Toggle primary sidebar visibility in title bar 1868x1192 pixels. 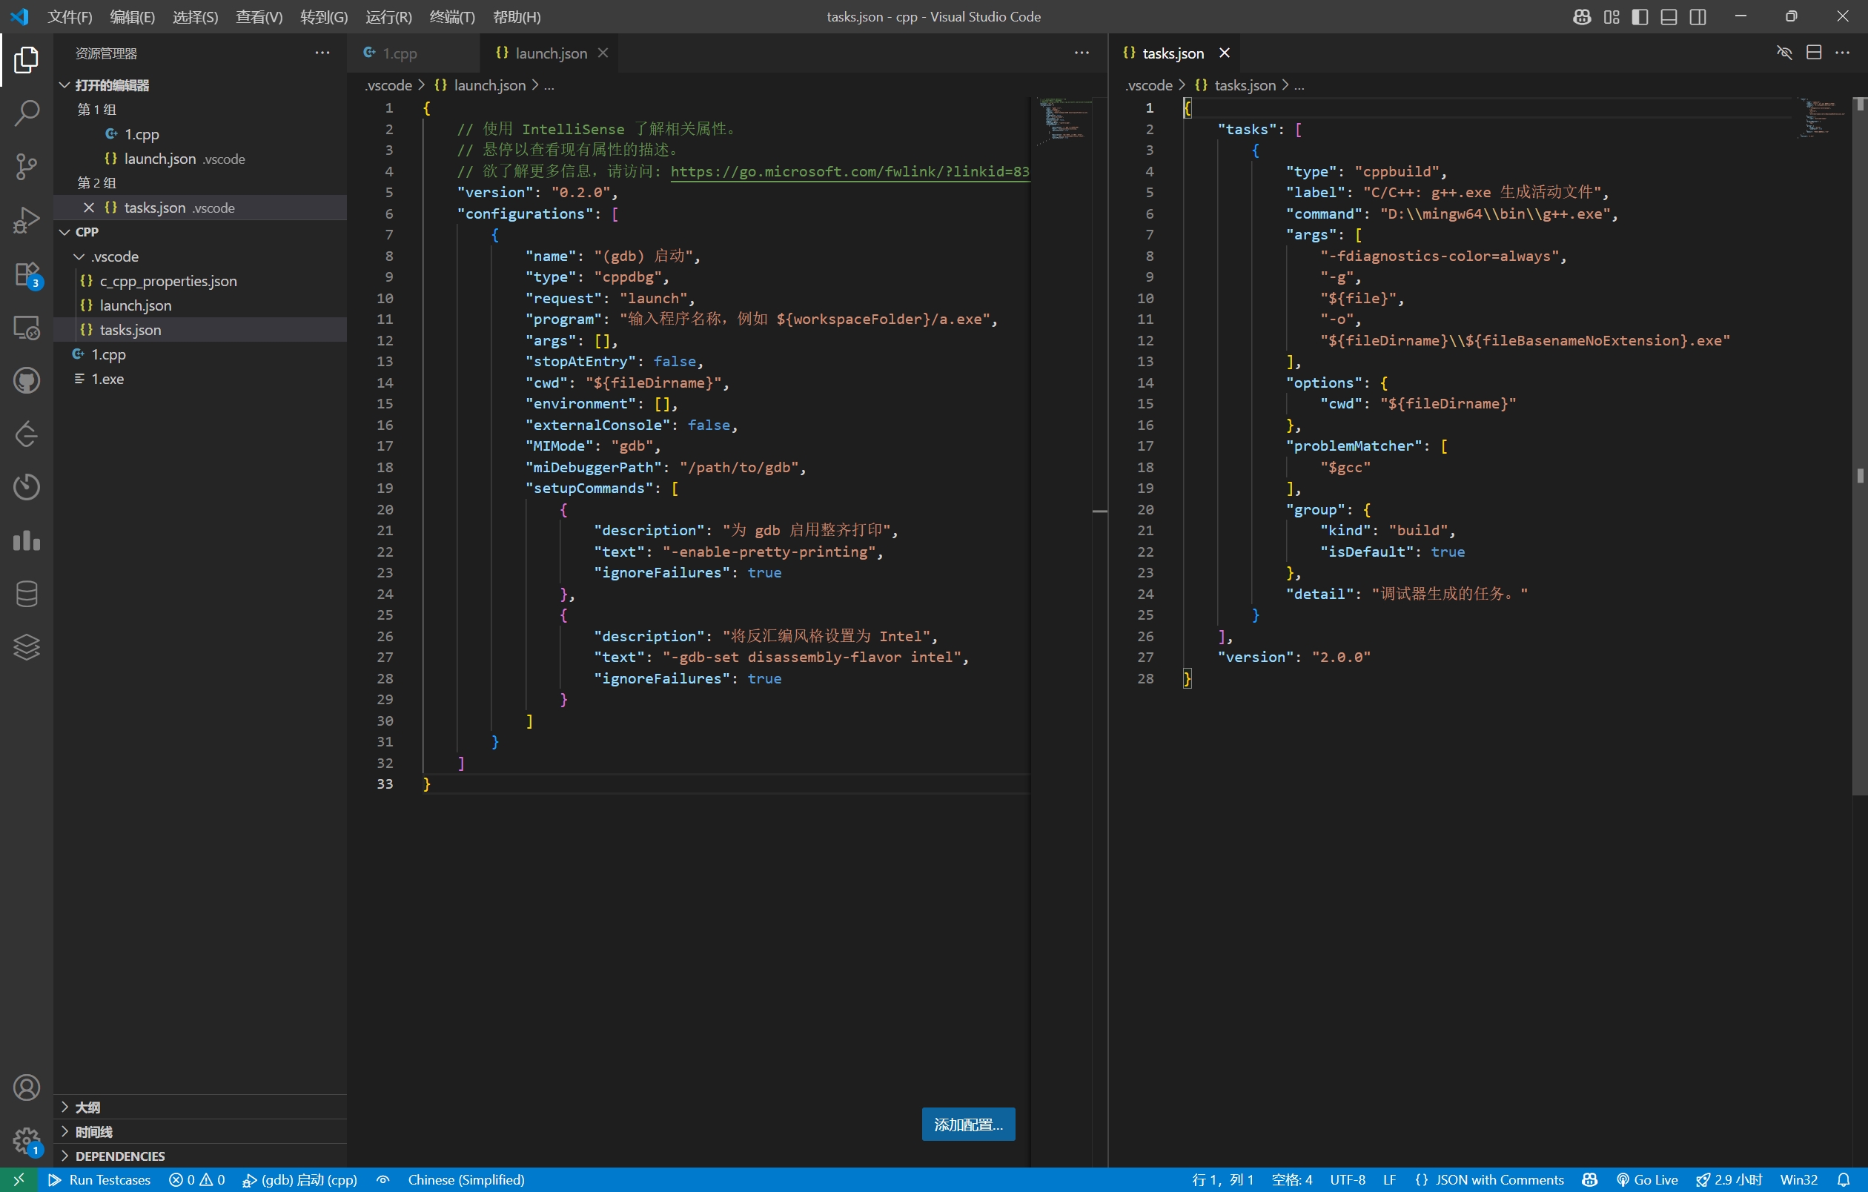tap(1640, 16)
